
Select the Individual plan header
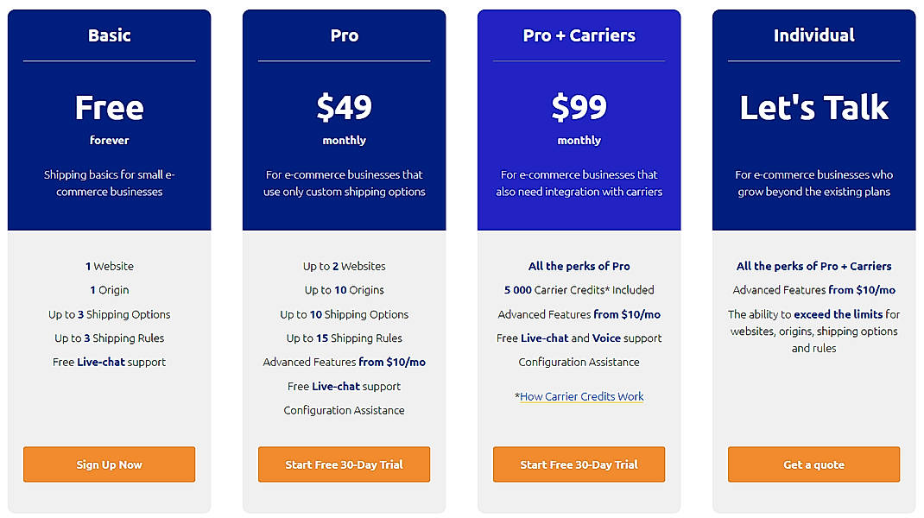(813, 35)
